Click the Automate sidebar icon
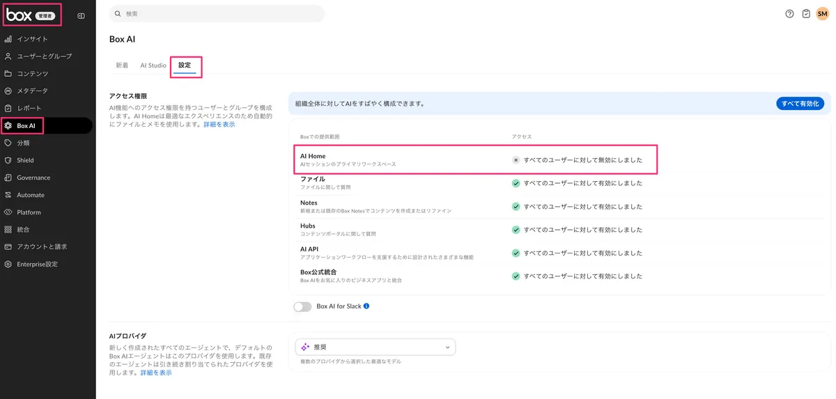 coord(8,195)
